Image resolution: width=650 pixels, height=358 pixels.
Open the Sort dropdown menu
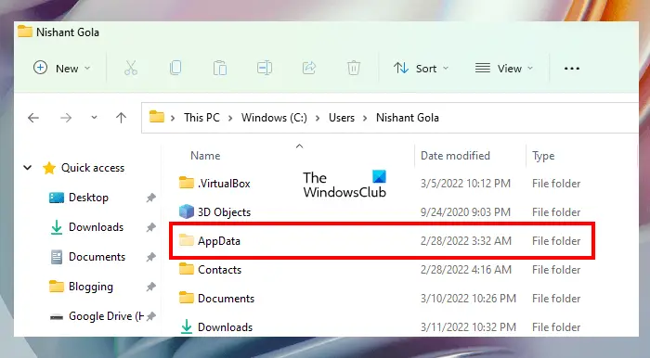421,68
